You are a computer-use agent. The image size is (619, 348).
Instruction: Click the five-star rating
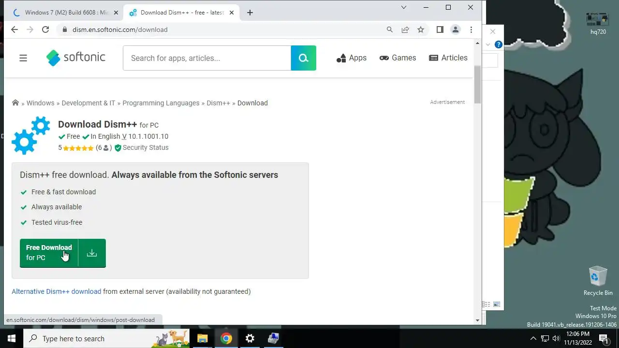click(78, 148)
